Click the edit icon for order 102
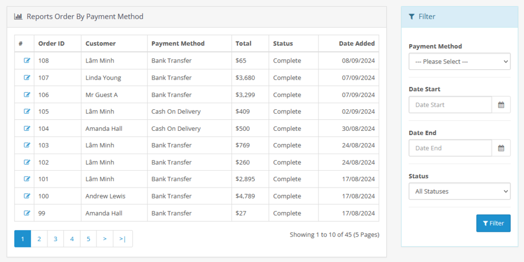 click(x=27, y=162)
